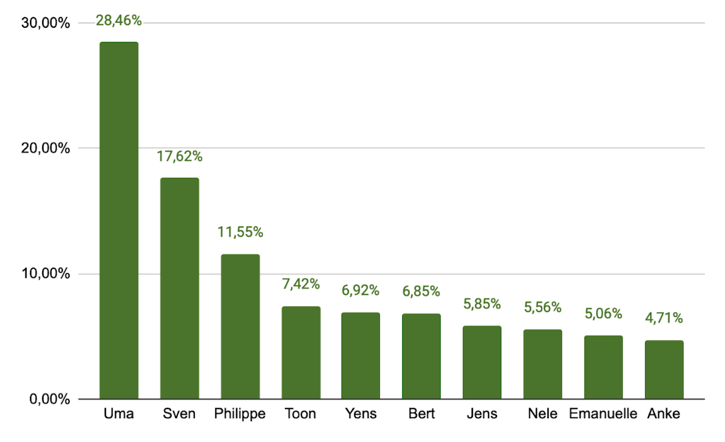
Task: Click the Emanuelle bar
Action: click(603, 367)
